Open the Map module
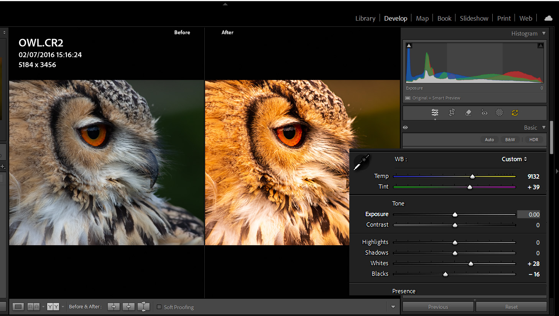Image resolution: width=559 pixels, height=316 pixels. [x=422, y=18]
